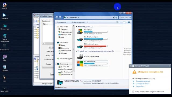Screen dimensions: 172x97
Task: Close the NOD32 Antivirus notification
Action: tap(169, 66)
